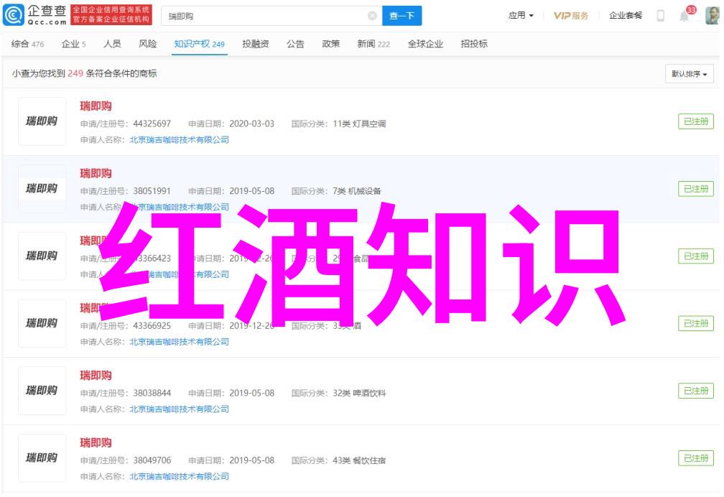Click the Qcc.com logo icon

point(14,15)
